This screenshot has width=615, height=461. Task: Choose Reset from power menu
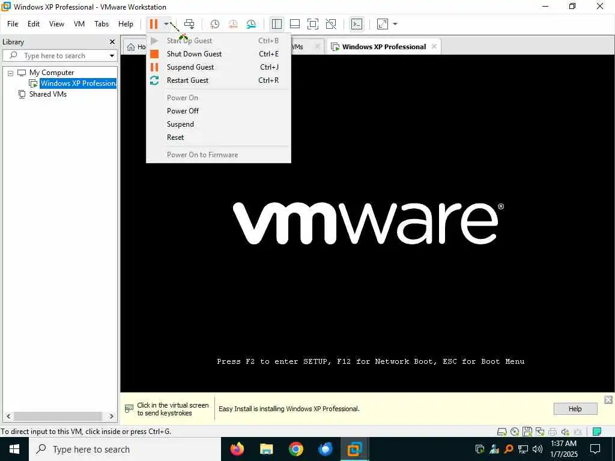(x=219, y=137)
